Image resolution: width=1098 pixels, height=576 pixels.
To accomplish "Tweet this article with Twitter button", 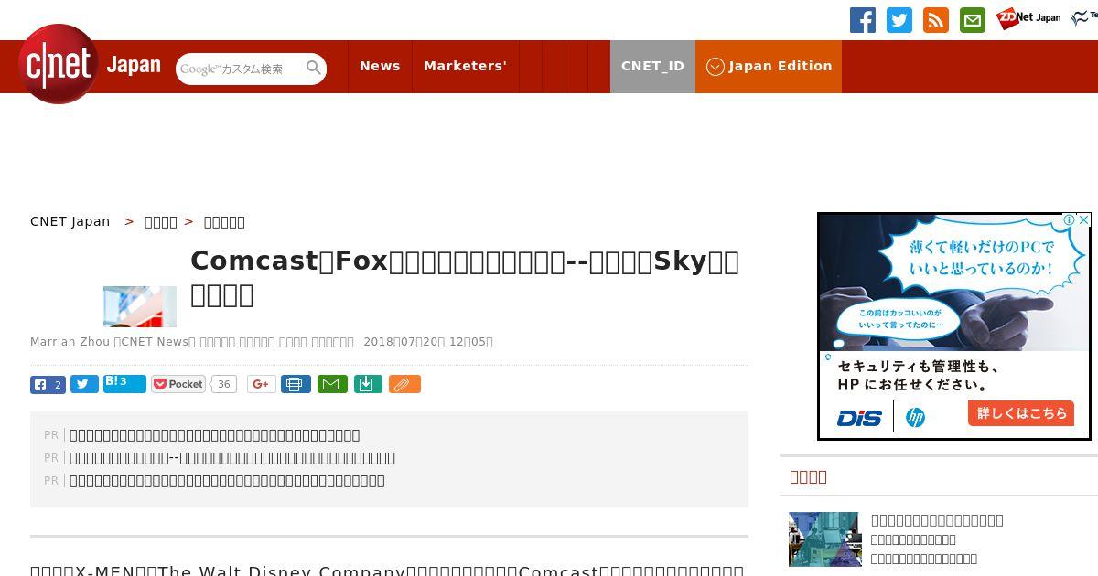I will [84, 385].
